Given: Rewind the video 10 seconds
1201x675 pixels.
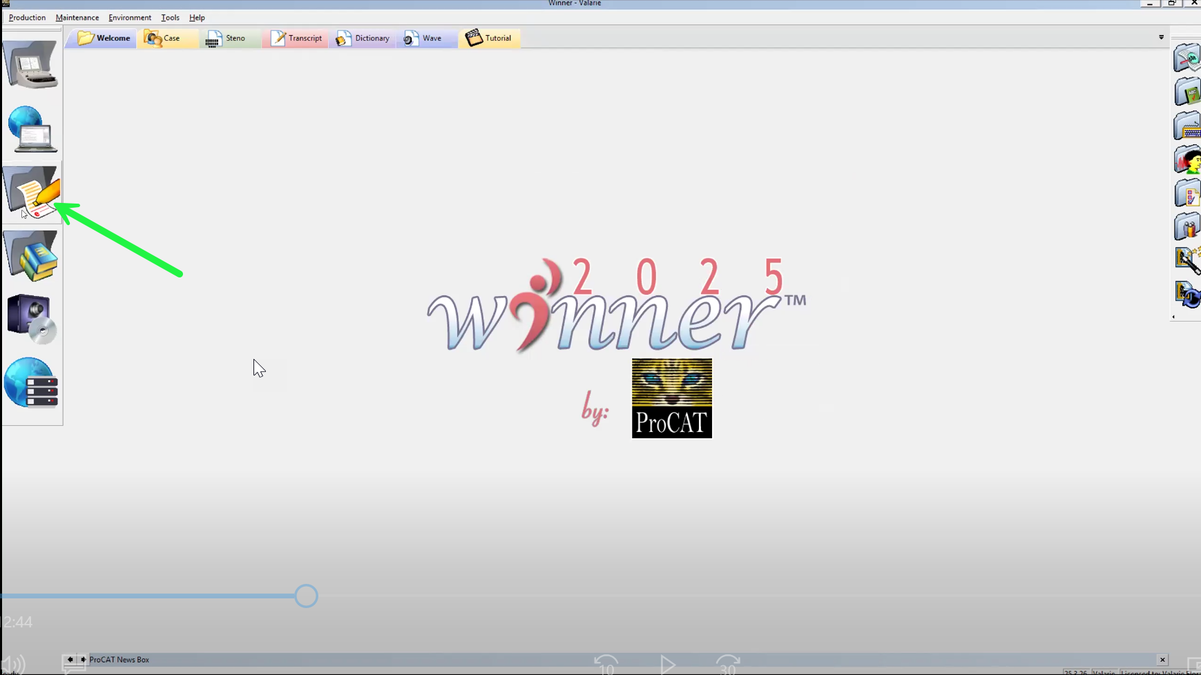Looking at the screenshot, I should pos(606,665).
